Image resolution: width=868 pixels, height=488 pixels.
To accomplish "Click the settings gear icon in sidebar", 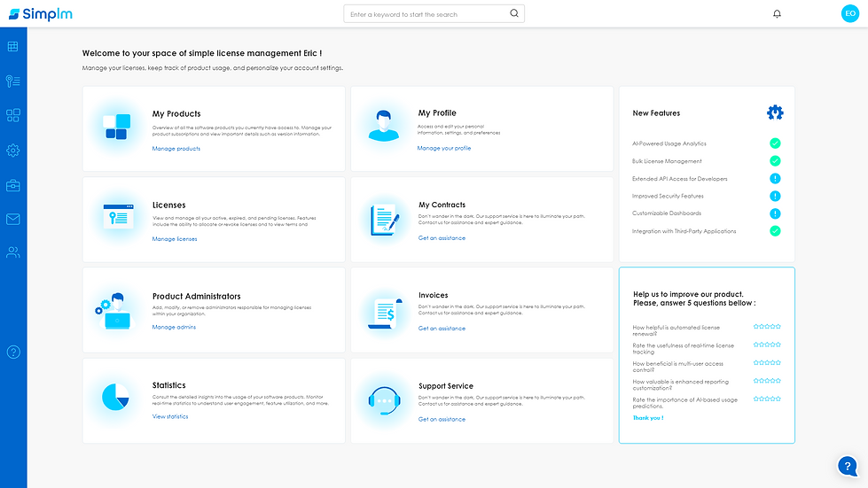I will click(x=13, y=151).
